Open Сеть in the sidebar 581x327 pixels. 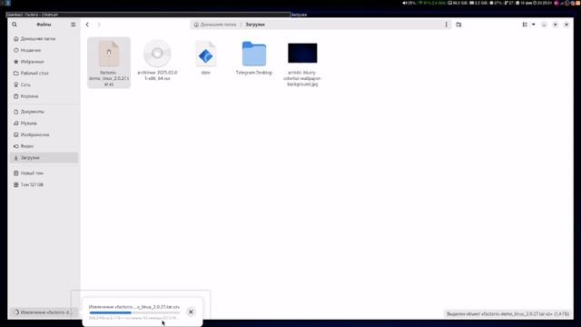click(44, 84)
